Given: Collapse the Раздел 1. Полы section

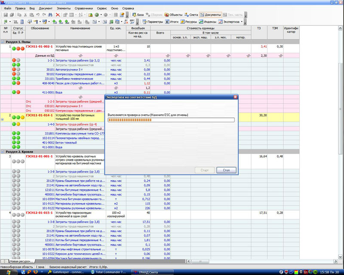Looking at the screenshot, I should (3, 42).
